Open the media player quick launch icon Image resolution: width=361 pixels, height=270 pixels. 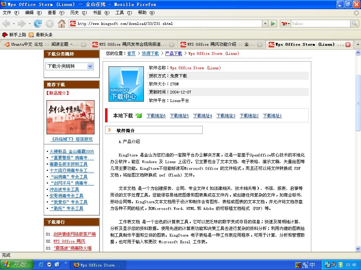point(49,265)
